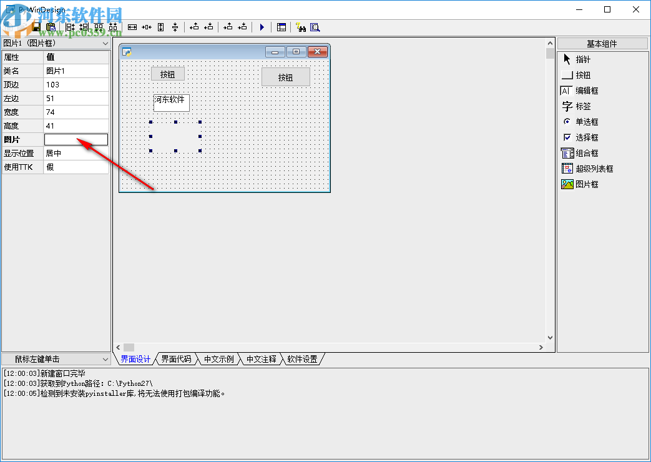Click vertical scrollbar up arrow in designer
This screenshot has height=462, width=651.
pos(550,43)
